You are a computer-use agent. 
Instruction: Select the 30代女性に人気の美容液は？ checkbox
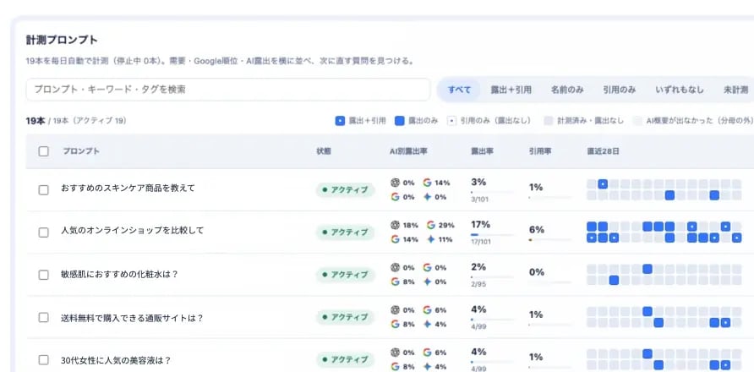43,359
